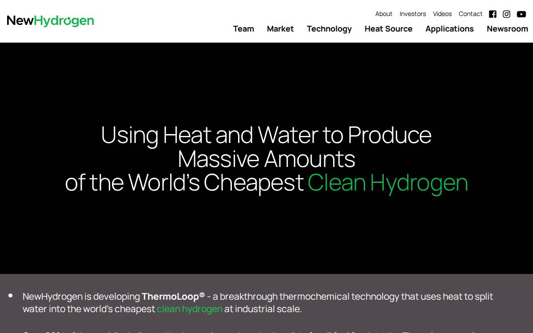Go to the Investors page
Screen dimensions: 533x333
pos(413,14)
